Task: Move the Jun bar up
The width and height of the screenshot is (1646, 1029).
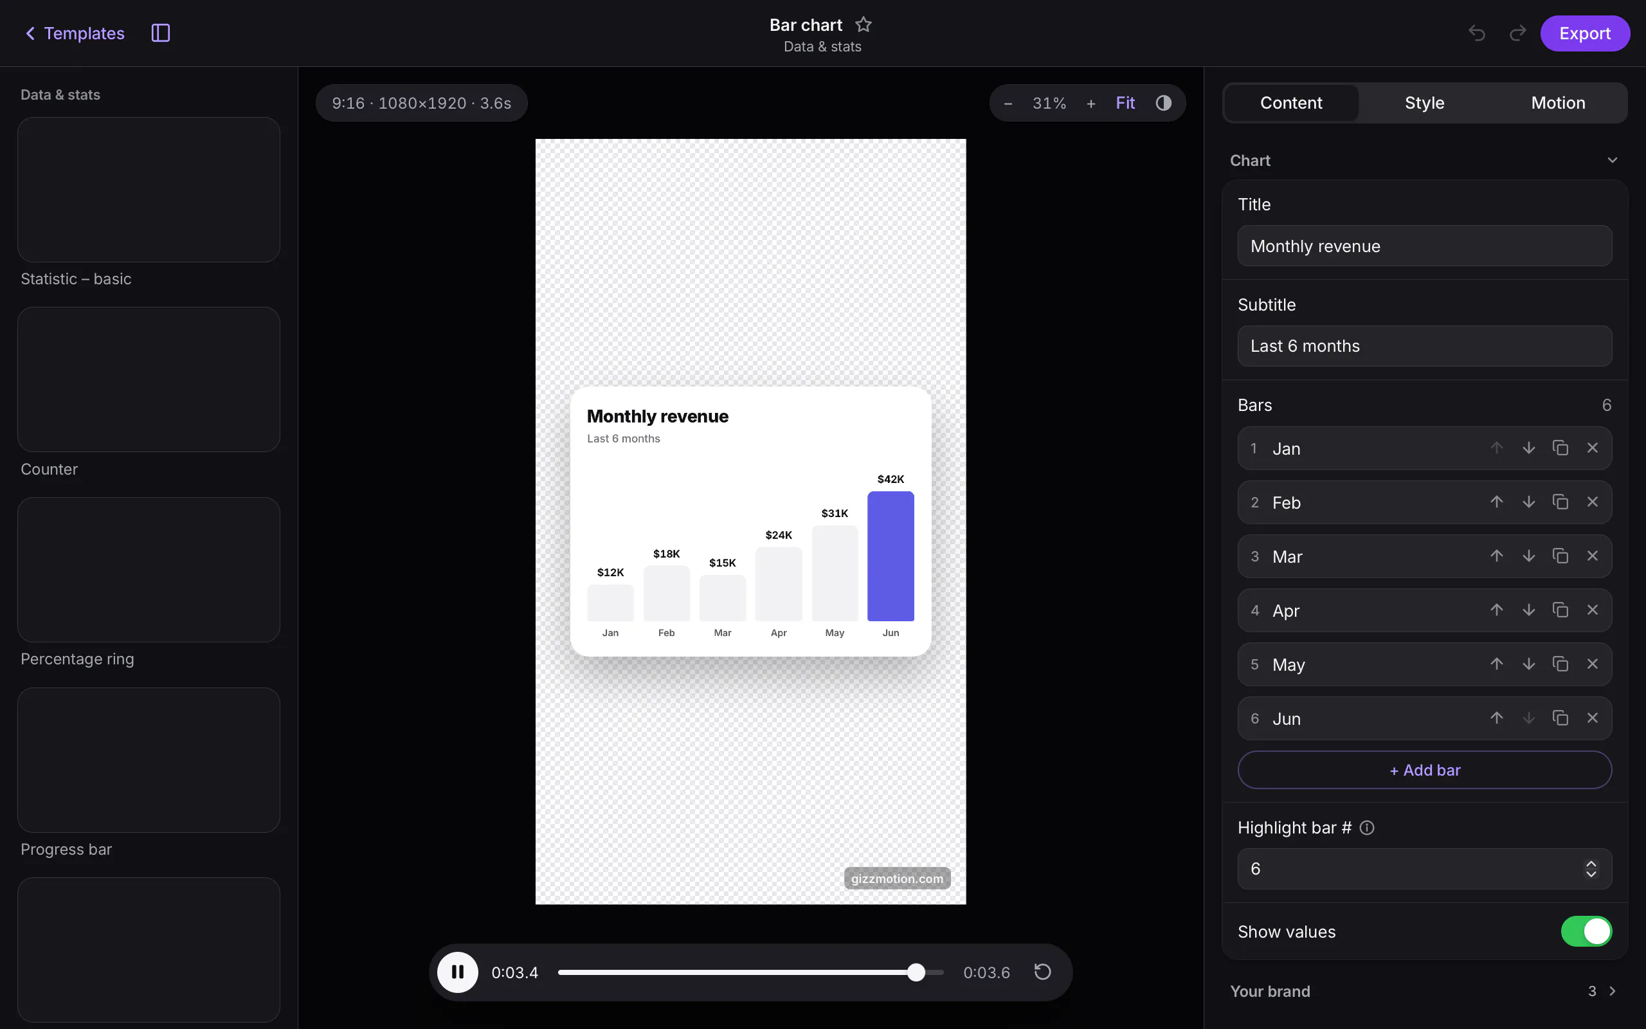Action: click(1496, 718)
